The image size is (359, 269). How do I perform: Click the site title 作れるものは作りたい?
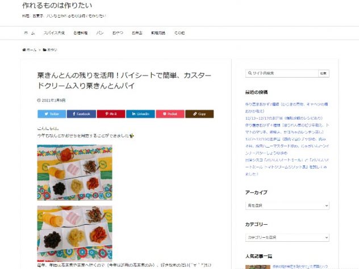tap(57, 5)
